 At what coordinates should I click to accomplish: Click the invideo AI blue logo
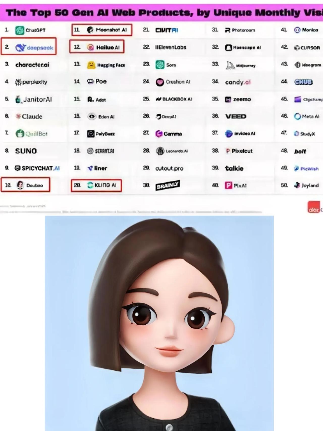pos(229,134)
